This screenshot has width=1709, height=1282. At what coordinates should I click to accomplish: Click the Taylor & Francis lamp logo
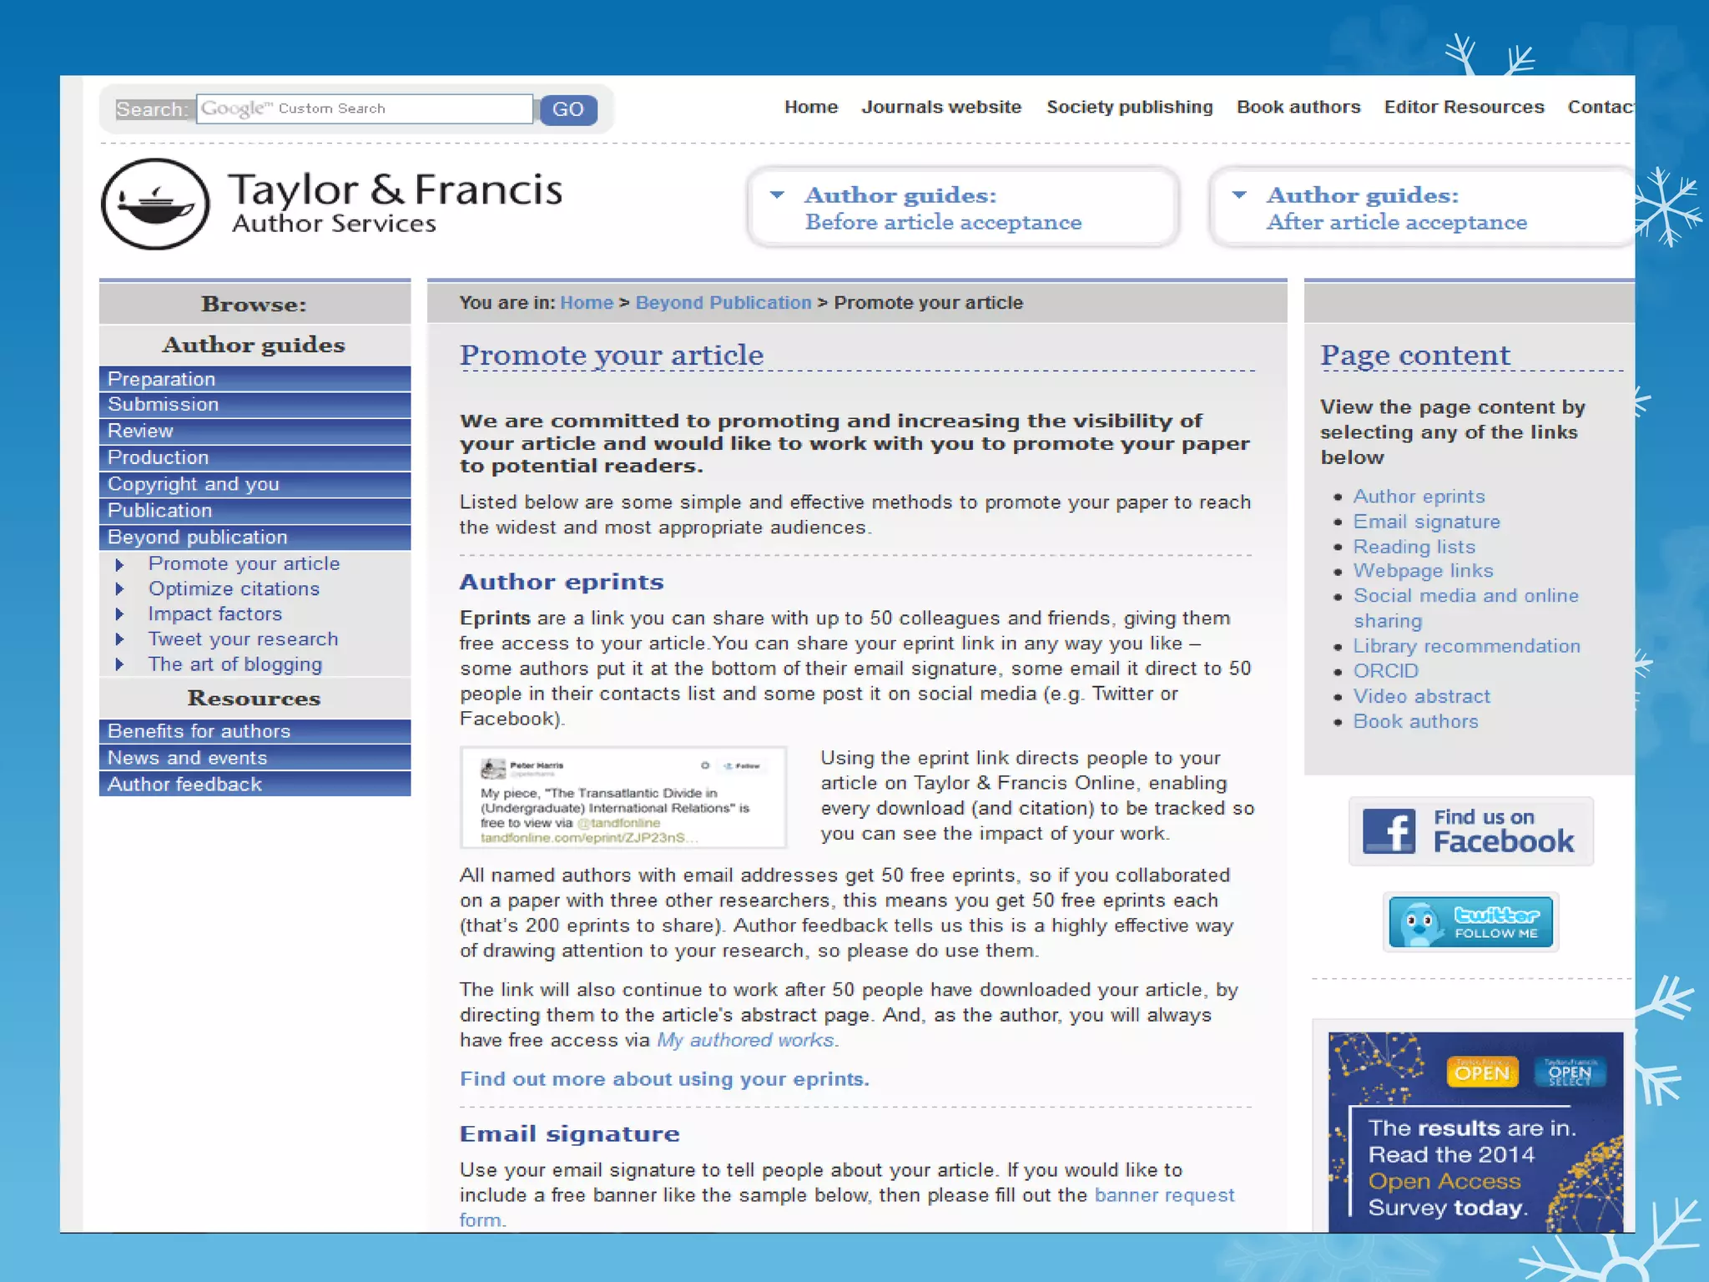coord(155,204)
